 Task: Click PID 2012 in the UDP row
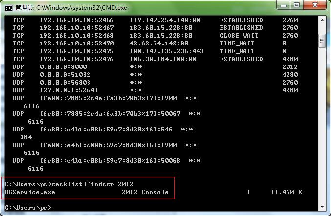pos(290,67)
